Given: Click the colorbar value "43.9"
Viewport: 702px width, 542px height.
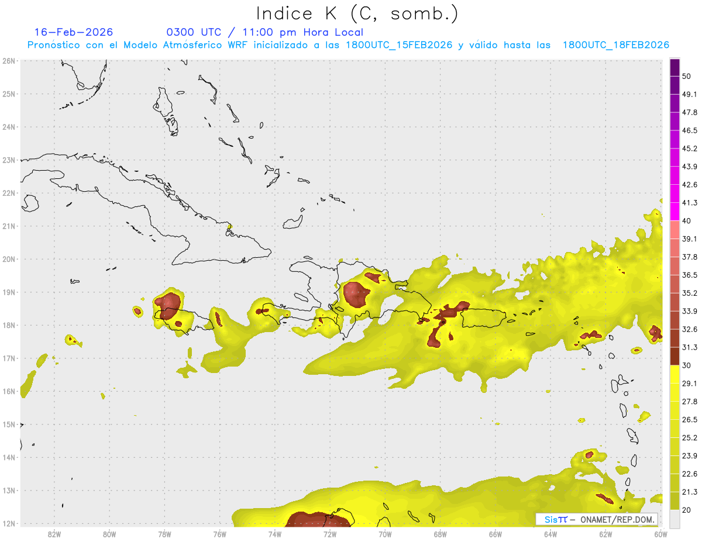Looking at the screenshot, I should click(689, 167).
